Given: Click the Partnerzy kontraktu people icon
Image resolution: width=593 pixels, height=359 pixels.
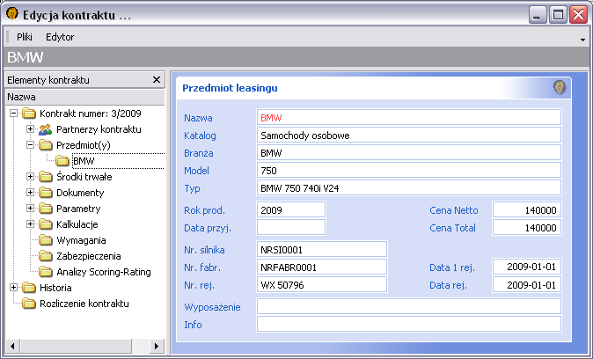Looking at the screenshot, I should pos(45,129).
